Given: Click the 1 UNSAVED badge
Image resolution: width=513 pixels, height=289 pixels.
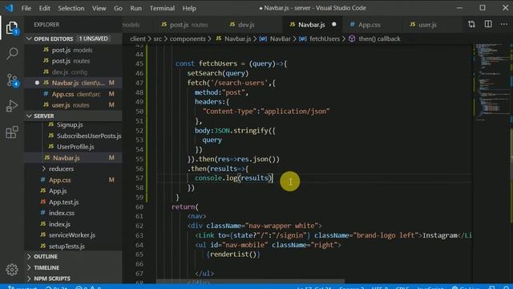Looking at the screenshot, I should (x=93, y=39).
